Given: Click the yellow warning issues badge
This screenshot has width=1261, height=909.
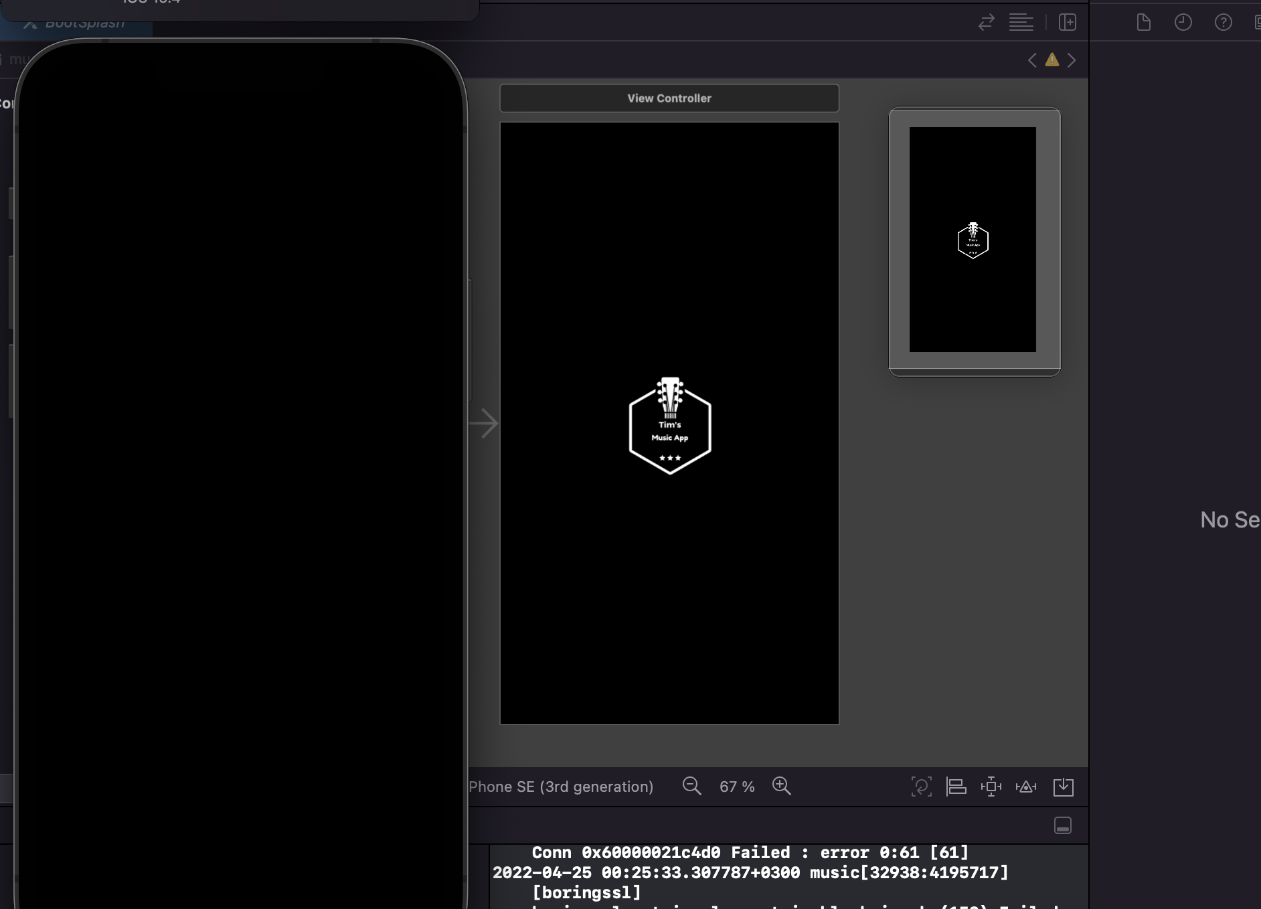Looking at the screenshot, I should 1052,60.
